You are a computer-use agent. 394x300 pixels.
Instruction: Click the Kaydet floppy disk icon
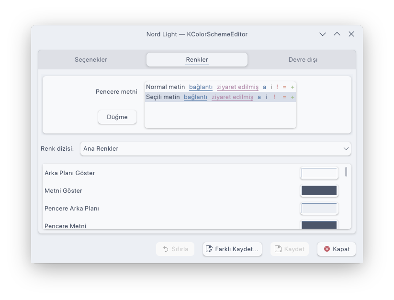tap(278, 249)
